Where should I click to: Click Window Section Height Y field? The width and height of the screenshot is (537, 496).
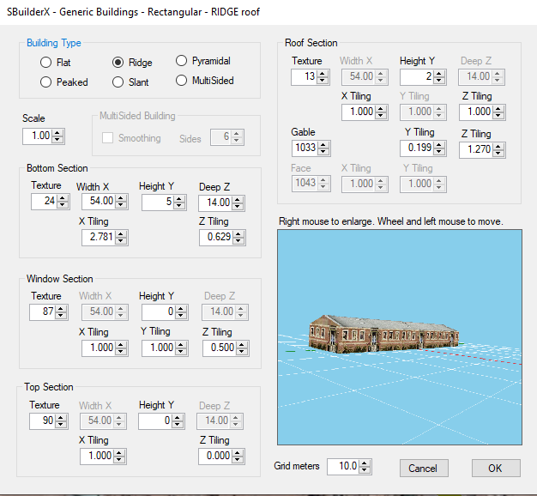click(158, 312)
